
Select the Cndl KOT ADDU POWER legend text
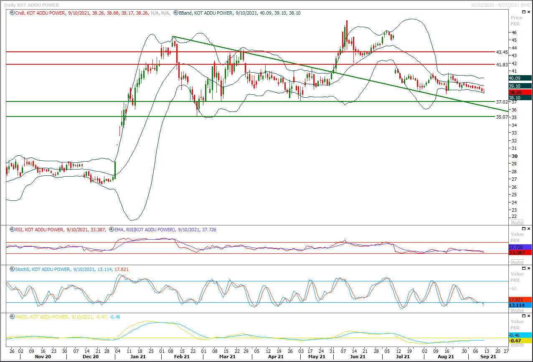pos(93,13)
